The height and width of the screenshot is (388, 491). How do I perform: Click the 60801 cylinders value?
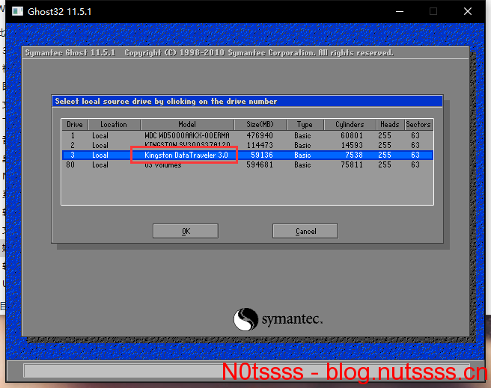click(x=352, y=136)
